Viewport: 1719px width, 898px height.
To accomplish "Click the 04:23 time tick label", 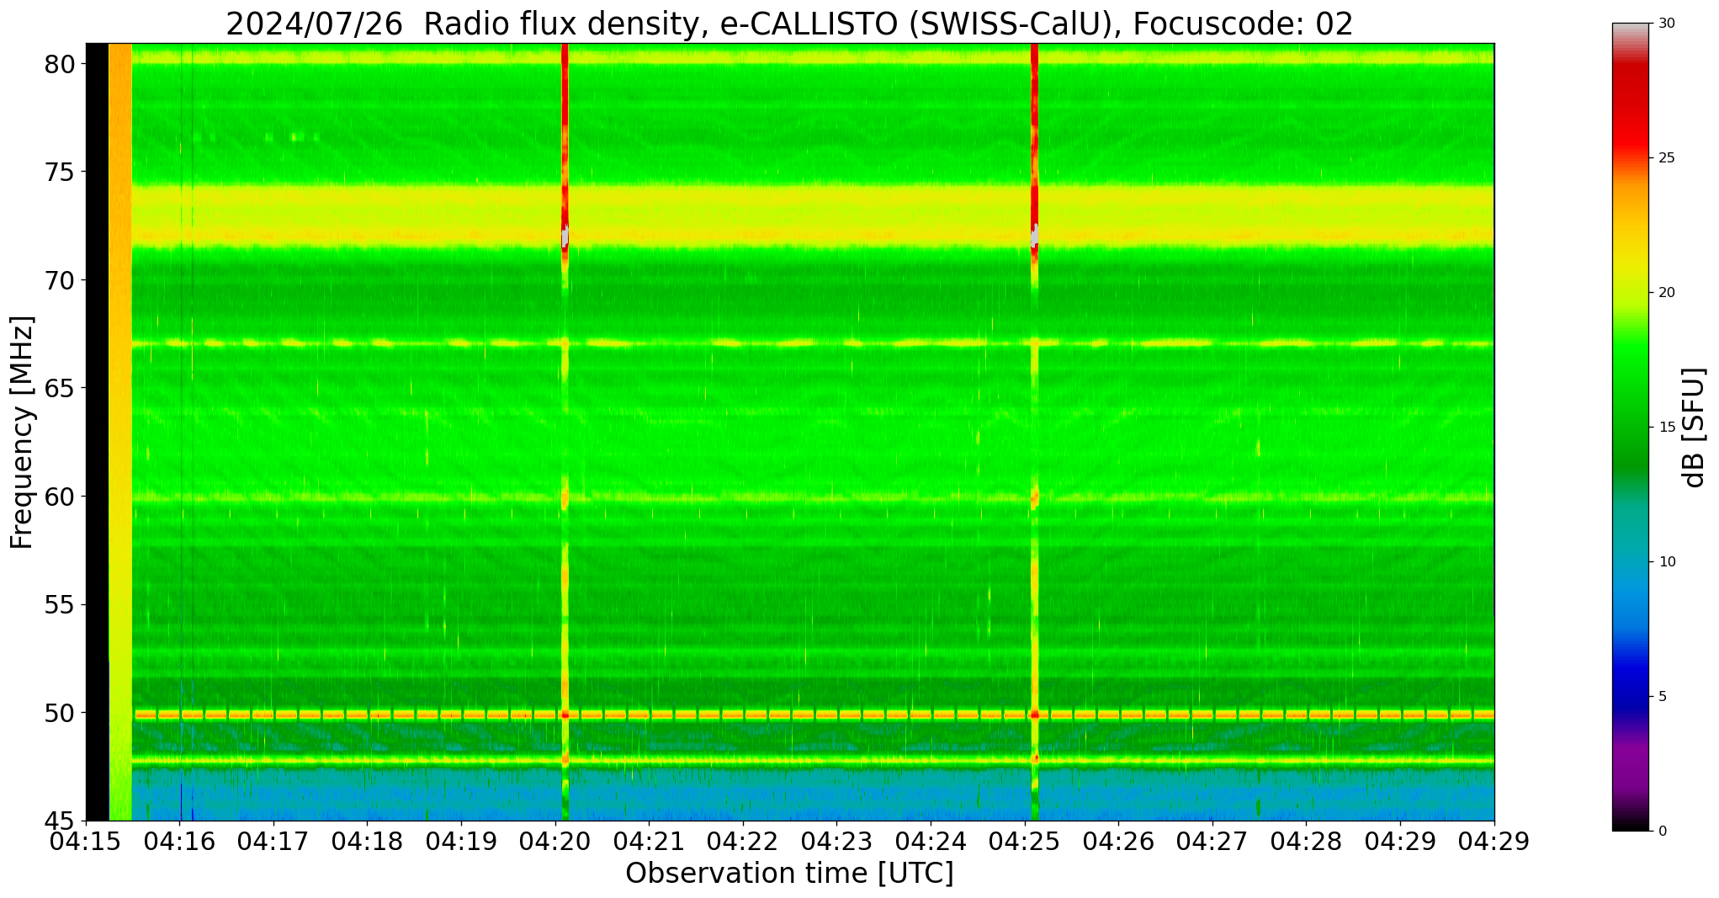I will 836,842.
